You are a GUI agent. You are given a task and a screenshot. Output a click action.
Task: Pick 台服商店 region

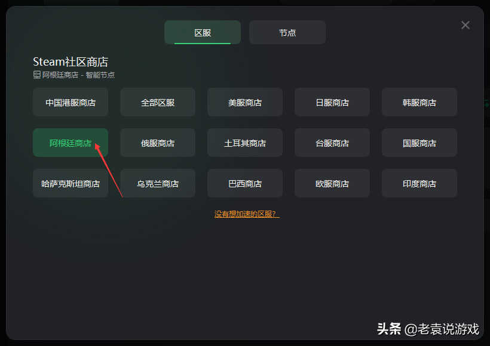point(332,143)
